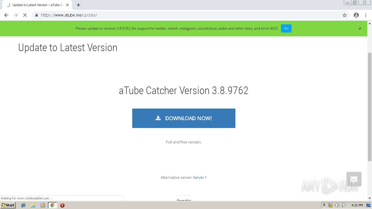View site security lock info
The width and height of the screenshot is (372, 209).
[x=36, y=15]
